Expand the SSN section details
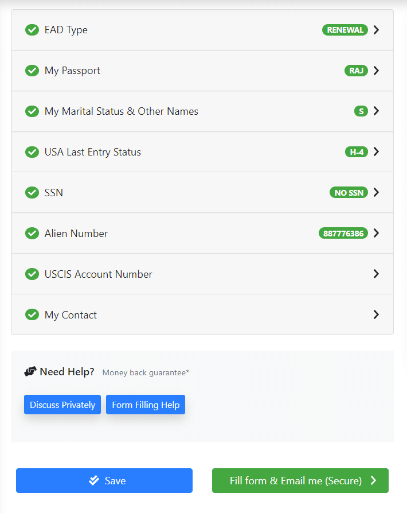This screenshot has width=407, height=513. [376, 192]
